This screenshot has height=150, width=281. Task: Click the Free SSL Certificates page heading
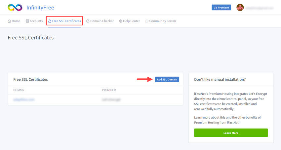[31, 38]
